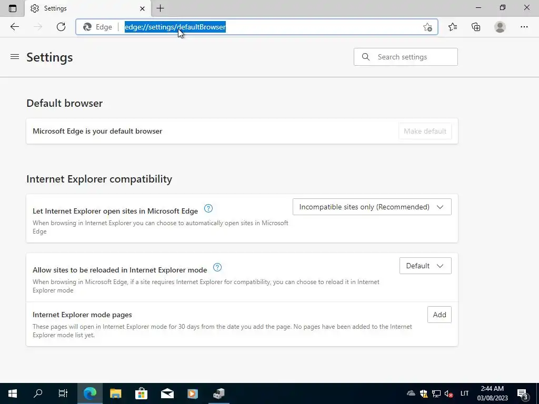
Task: Click the LIT input language indicator
Action: [x=464, y=393]
